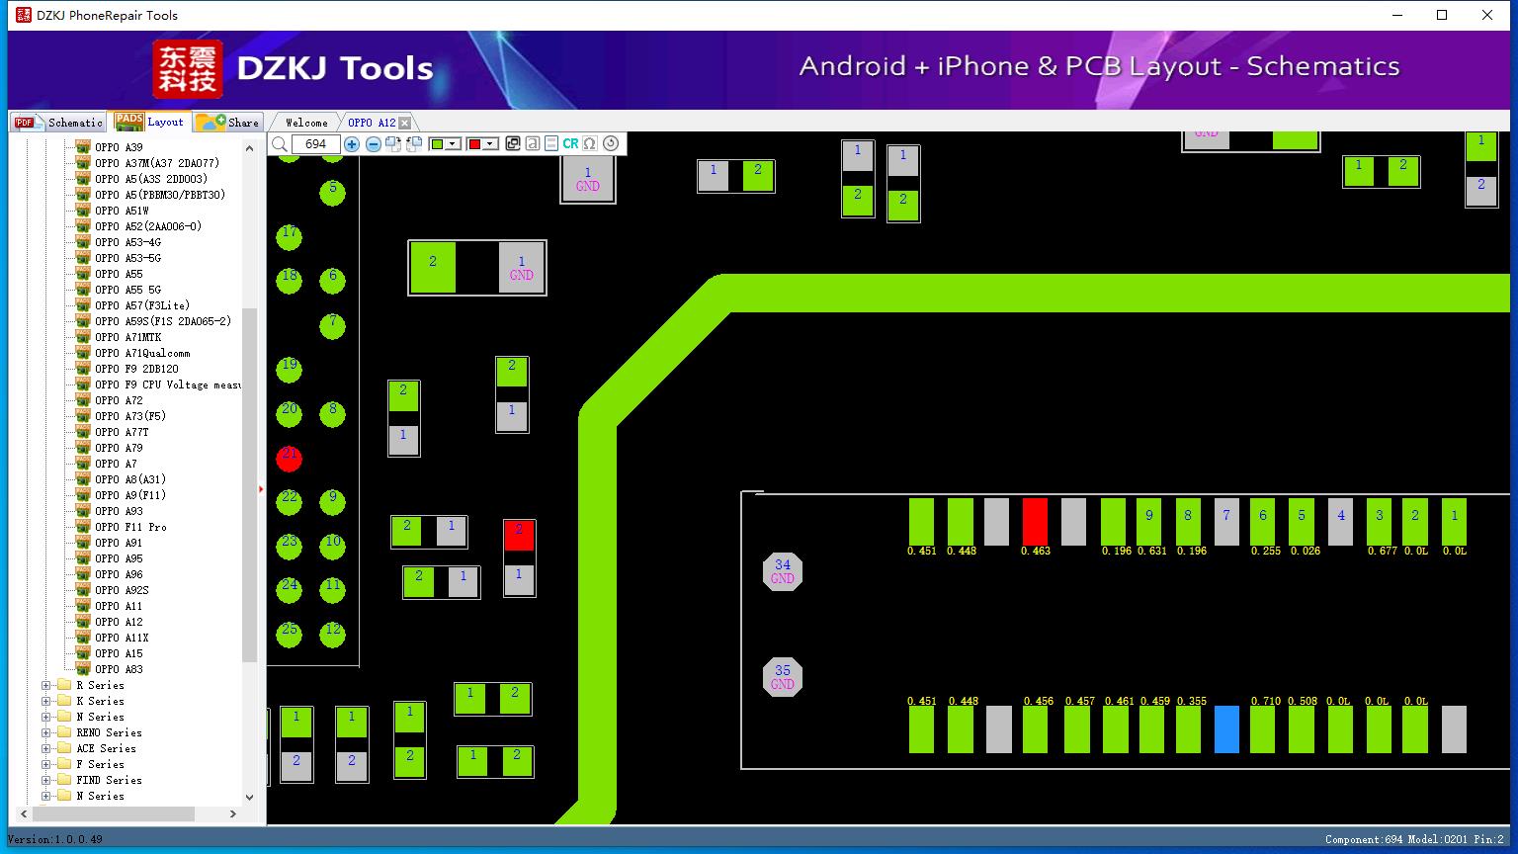Switch to the Layout tab
Image resolution: width=1518 pixels, height=854 pixels.
tap(149, 122)
